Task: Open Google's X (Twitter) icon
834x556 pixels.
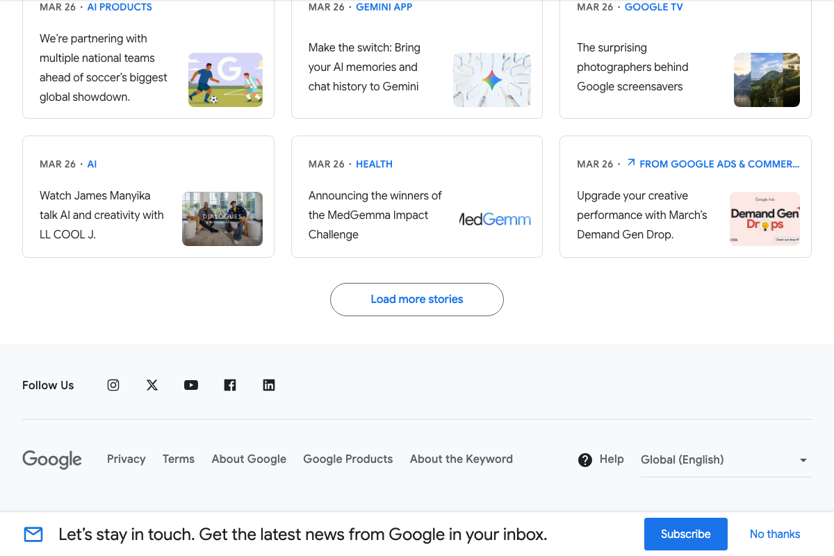Action: point(152,385)
